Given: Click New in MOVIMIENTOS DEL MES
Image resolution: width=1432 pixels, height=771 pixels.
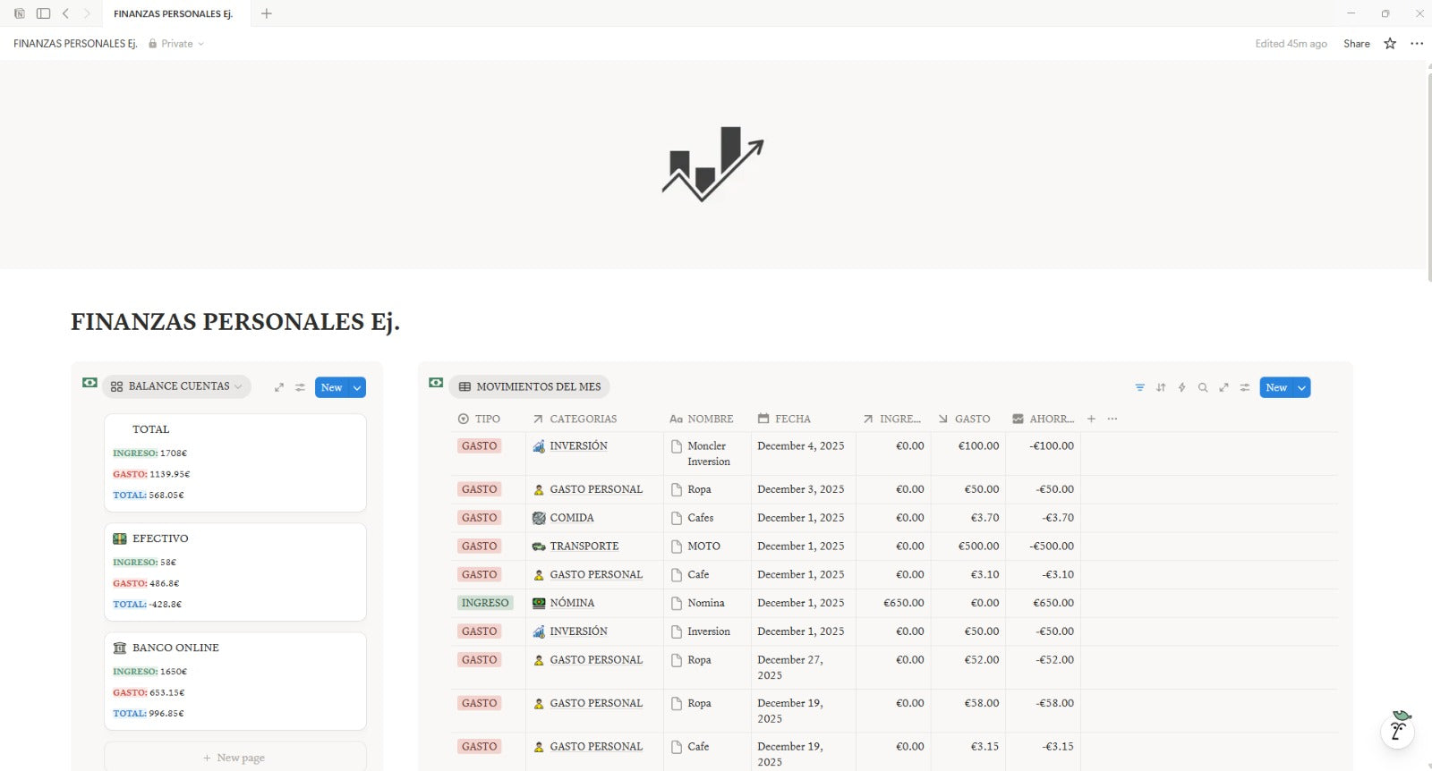Looking at the screenshot, I should pyautogui.click(x=1276, y=387).
